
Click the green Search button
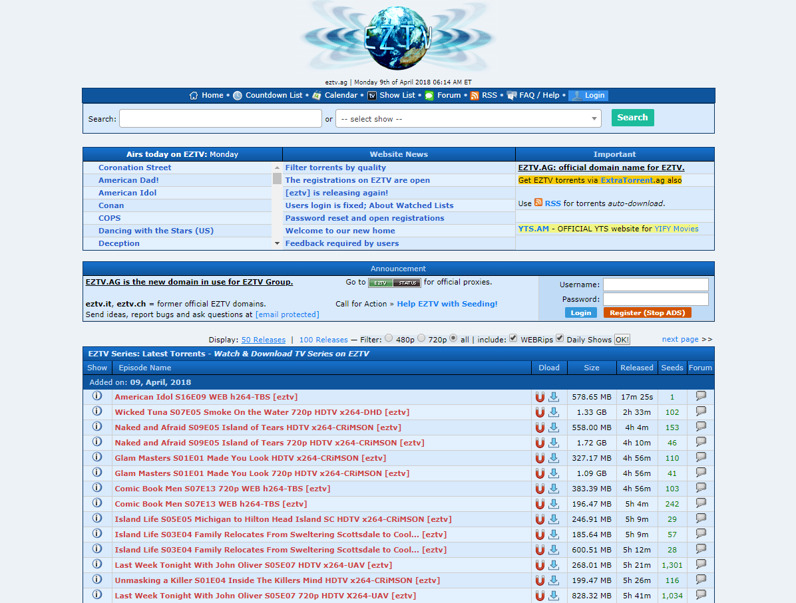pyautogui.click(x=632, y=118)
